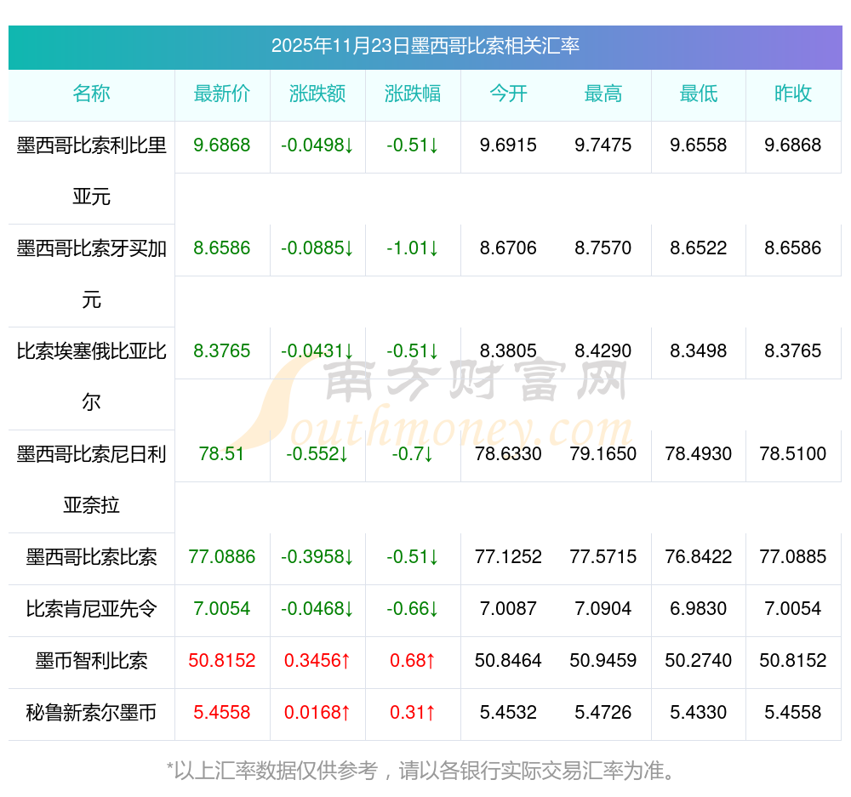Click the 最低 column header
Image resolution: width=851 pixels, height=797 pixels.
tap(699, 94)
